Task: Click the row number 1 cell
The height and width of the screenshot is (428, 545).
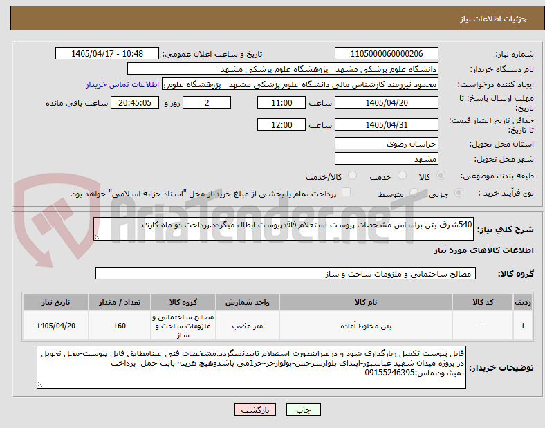Action: (x=522, y=326)
